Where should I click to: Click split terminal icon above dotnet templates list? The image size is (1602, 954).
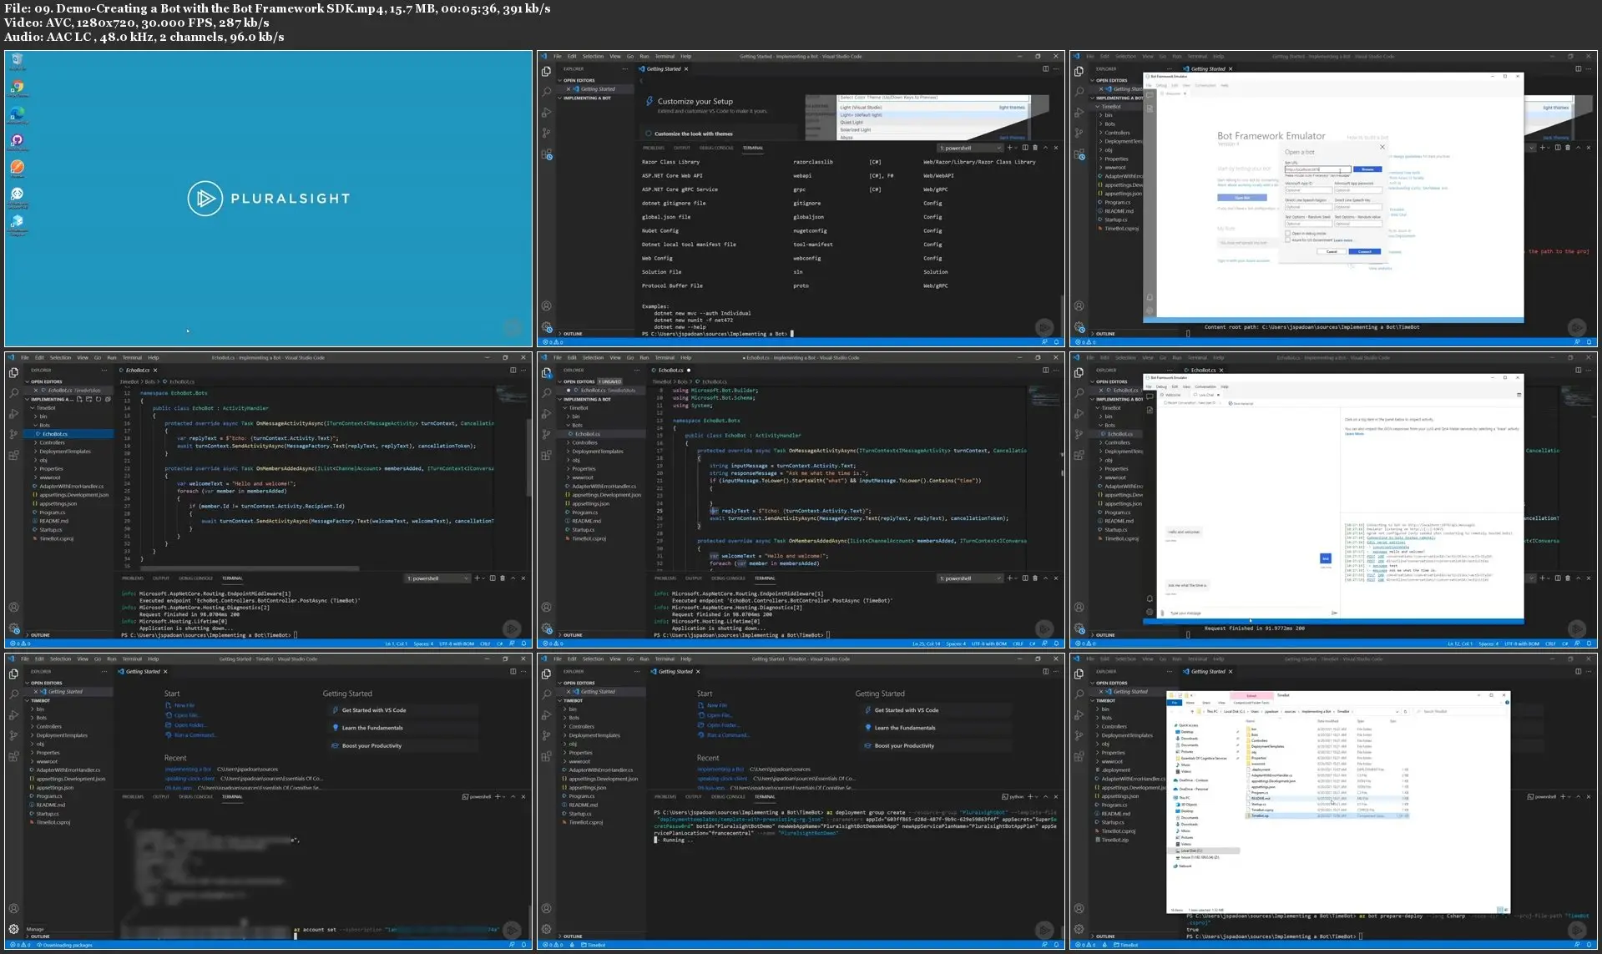click(1025, 148)
